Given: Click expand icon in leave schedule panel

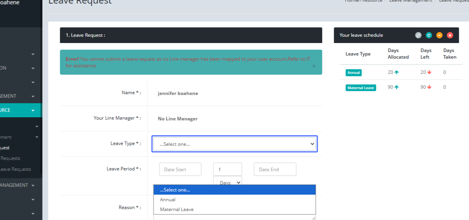Looking at the screenshot, I should pyautogui.click(x=418, y=35).
